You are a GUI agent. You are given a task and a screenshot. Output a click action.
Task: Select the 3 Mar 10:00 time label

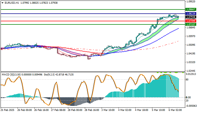(x=108, y=110)
